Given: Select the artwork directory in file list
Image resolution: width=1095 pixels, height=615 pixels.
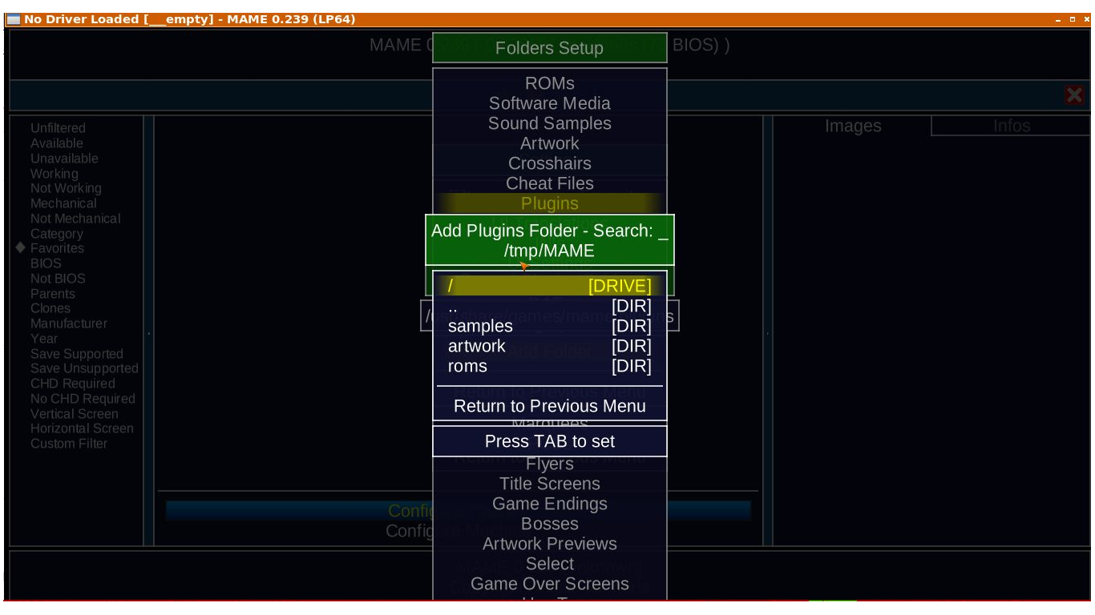Looking at the screenshot, I should click(x=549, y=346).
